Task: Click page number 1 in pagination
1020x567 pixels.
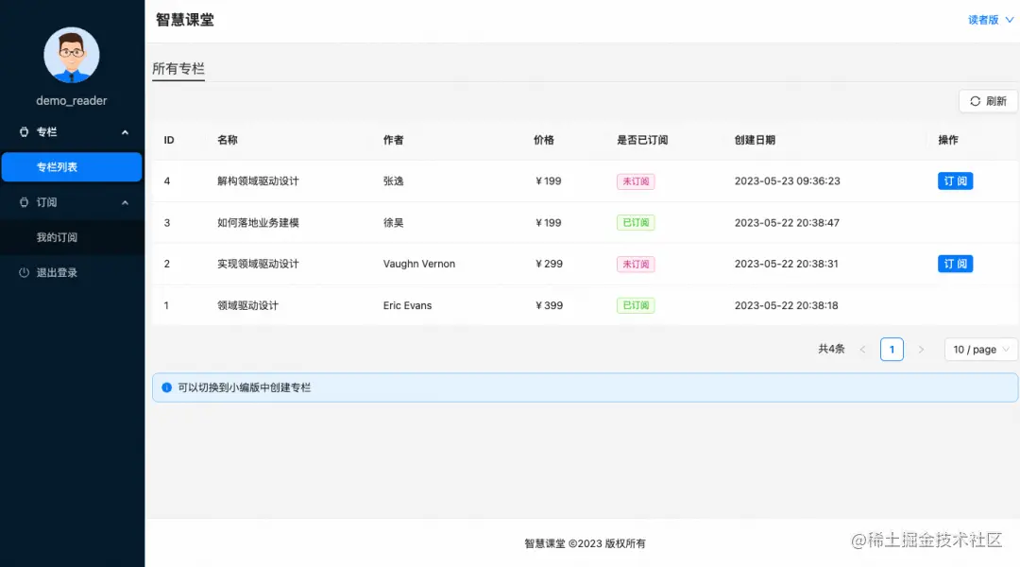Action: [x=892, y=349]
